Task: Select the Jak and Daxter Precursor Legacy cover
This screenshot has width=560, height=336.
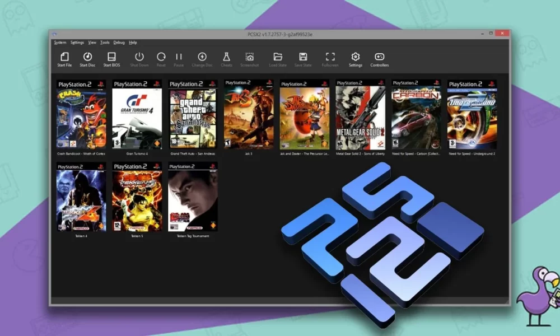Action: [x=304, y=115]
